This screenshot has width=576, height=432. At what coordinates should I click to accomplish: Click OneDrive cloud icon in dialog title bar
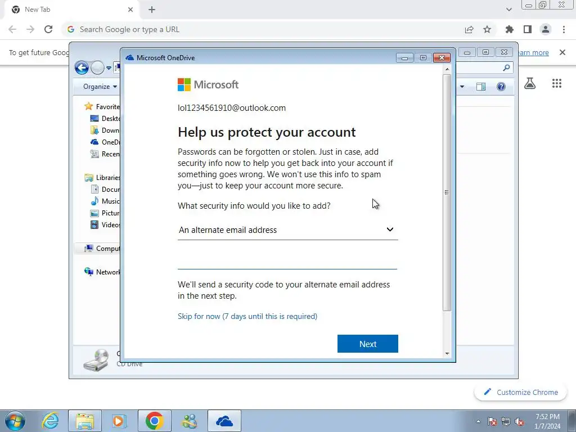(x=130, y=58)
